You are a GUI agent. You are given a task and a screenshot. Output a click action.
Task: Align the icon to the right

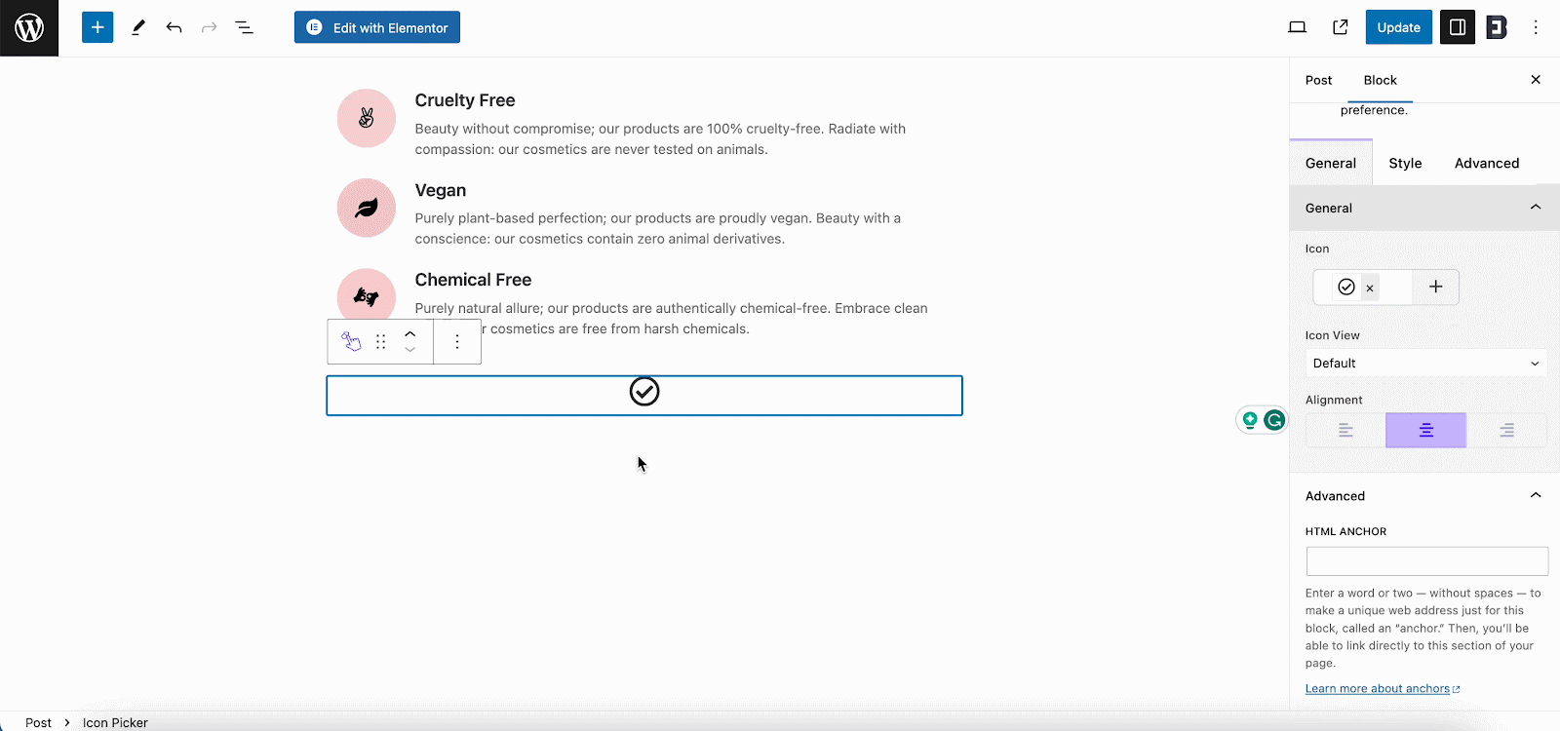1506,430
